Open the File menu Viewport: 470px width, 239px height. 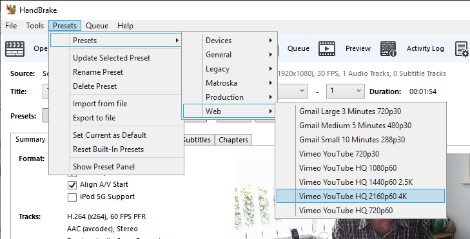click(x=11, y=26)
